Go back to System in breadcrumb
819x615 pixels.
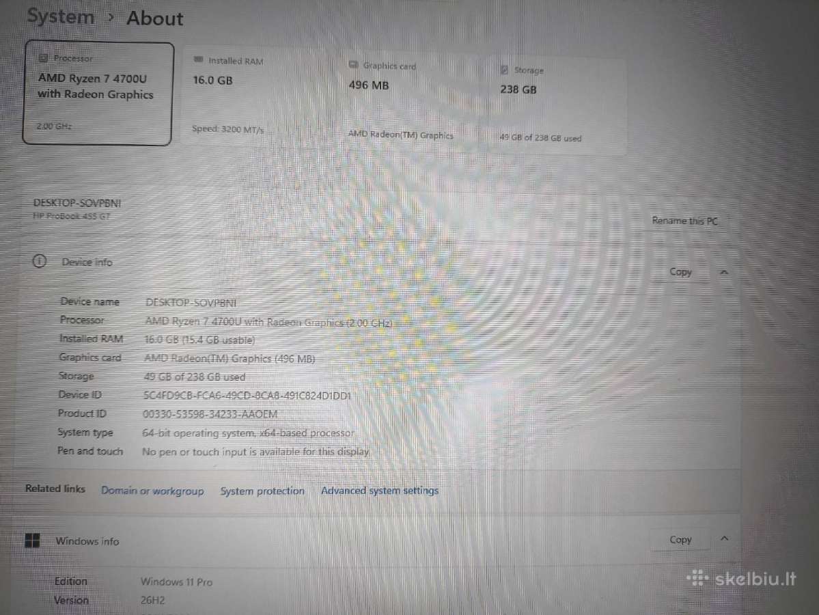[x=61, y=16]
